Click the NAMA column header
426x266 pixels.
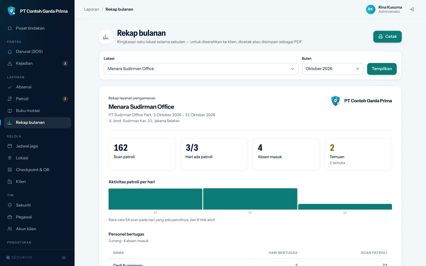[118, 253]
